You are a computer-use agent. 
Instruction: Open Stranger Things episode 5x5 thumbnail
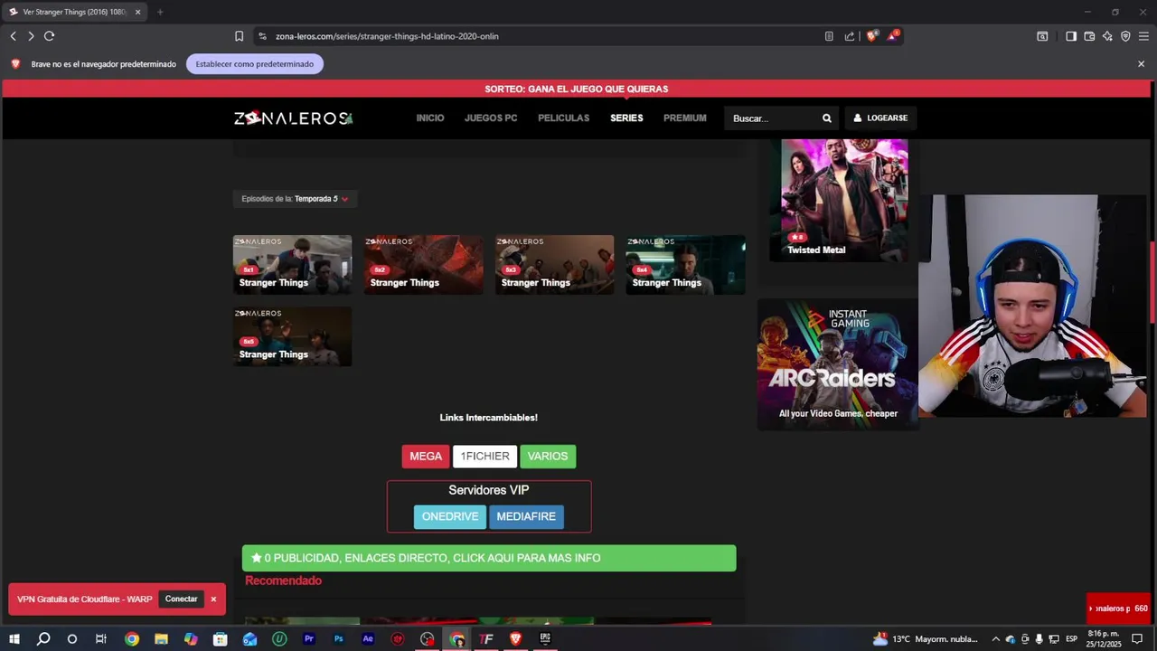tap(292, 336)
